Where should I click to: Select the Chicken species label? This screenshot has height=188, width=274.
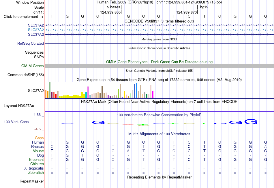(x=37, y=164)
